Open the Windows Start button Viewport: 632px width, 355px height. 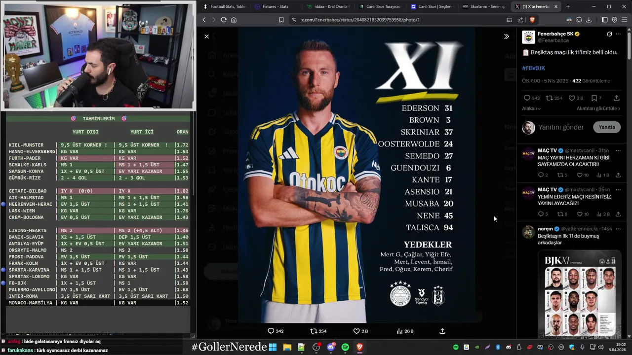[273, 347]
